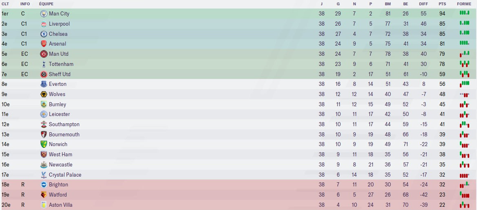Screen dimensions: 477x210
Task: Open Crystal Palace team page
Action: point(65,175)
